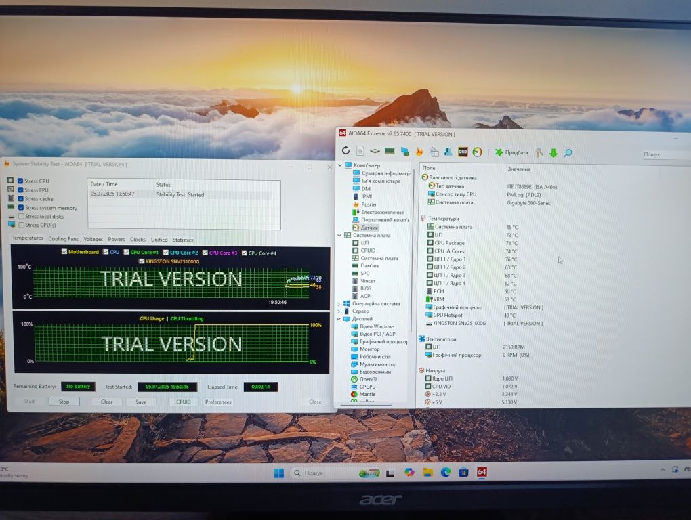Open the sensor gauge toolbar icon
Viewport: 691px width, 520px height.
(478, 152)
